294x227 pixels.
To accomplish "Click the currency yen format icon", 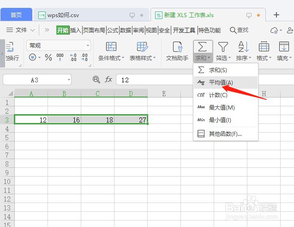I will tap(32, 57).
